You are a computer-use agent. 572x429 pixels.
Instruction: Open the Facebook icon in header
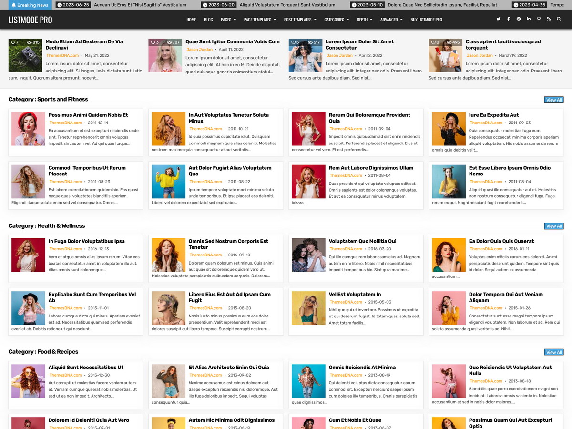[x=509, y=20]
